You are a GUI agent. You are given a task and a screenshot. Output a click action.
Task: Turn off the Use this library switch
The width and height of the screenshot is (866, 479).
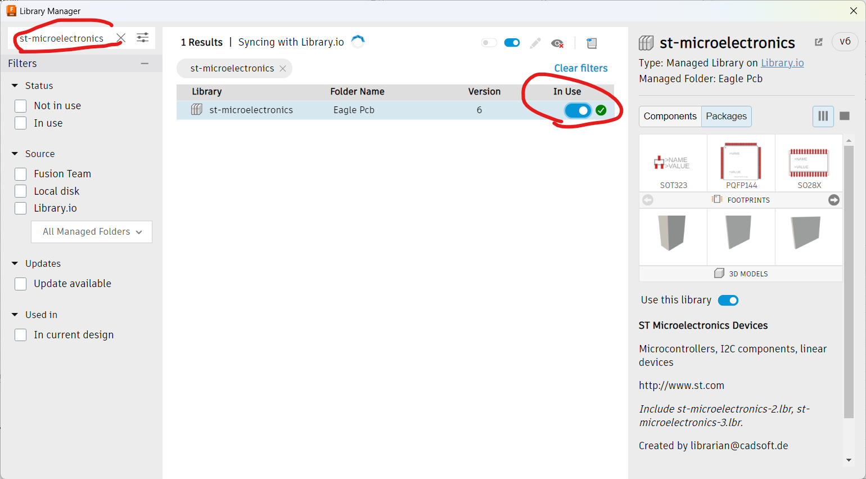728,301
